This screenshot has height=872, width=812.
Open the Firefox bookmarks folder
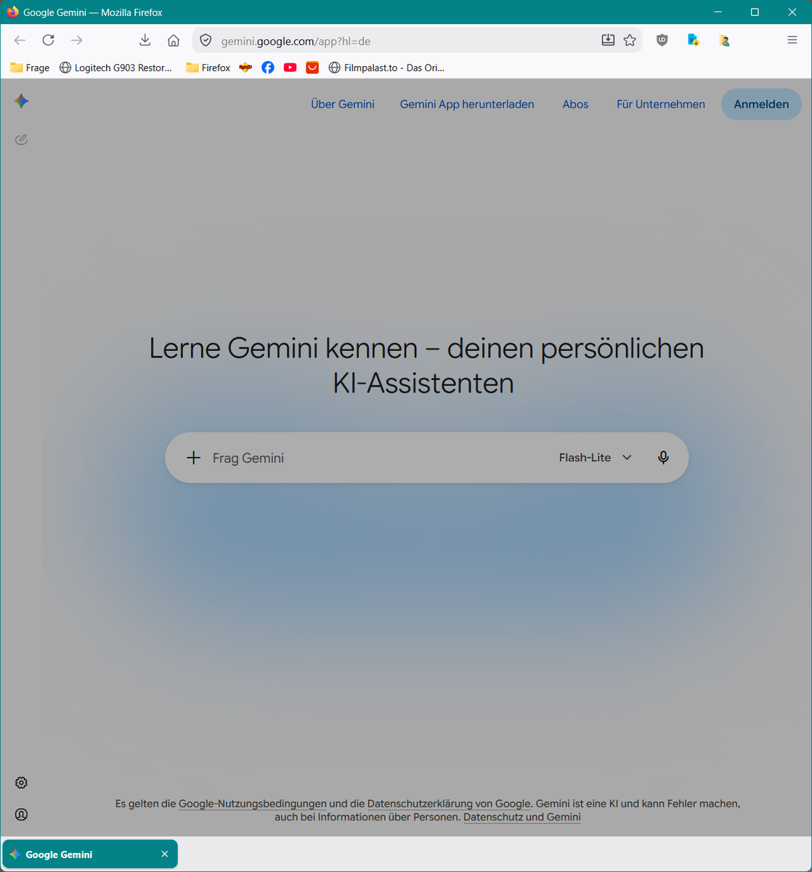coord(208,68)
